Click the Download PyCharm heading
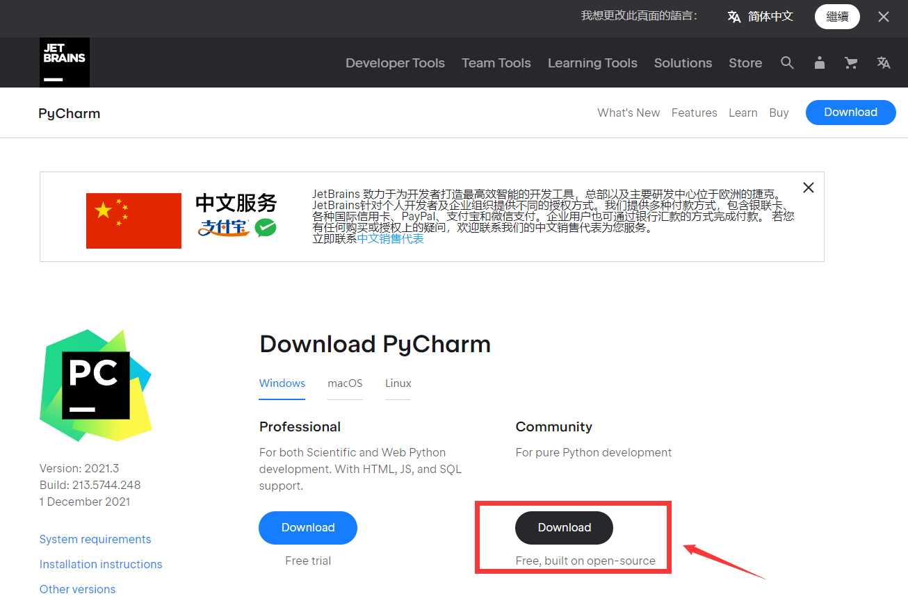 375,344
